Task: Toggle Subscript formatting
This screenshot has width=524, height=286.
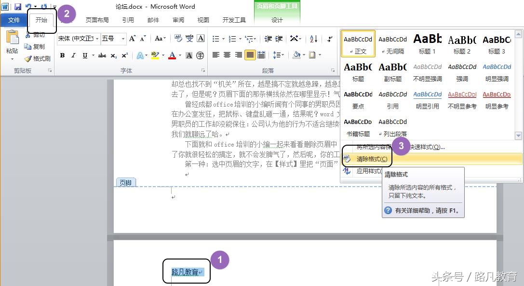Action: [x=112, y=55]
